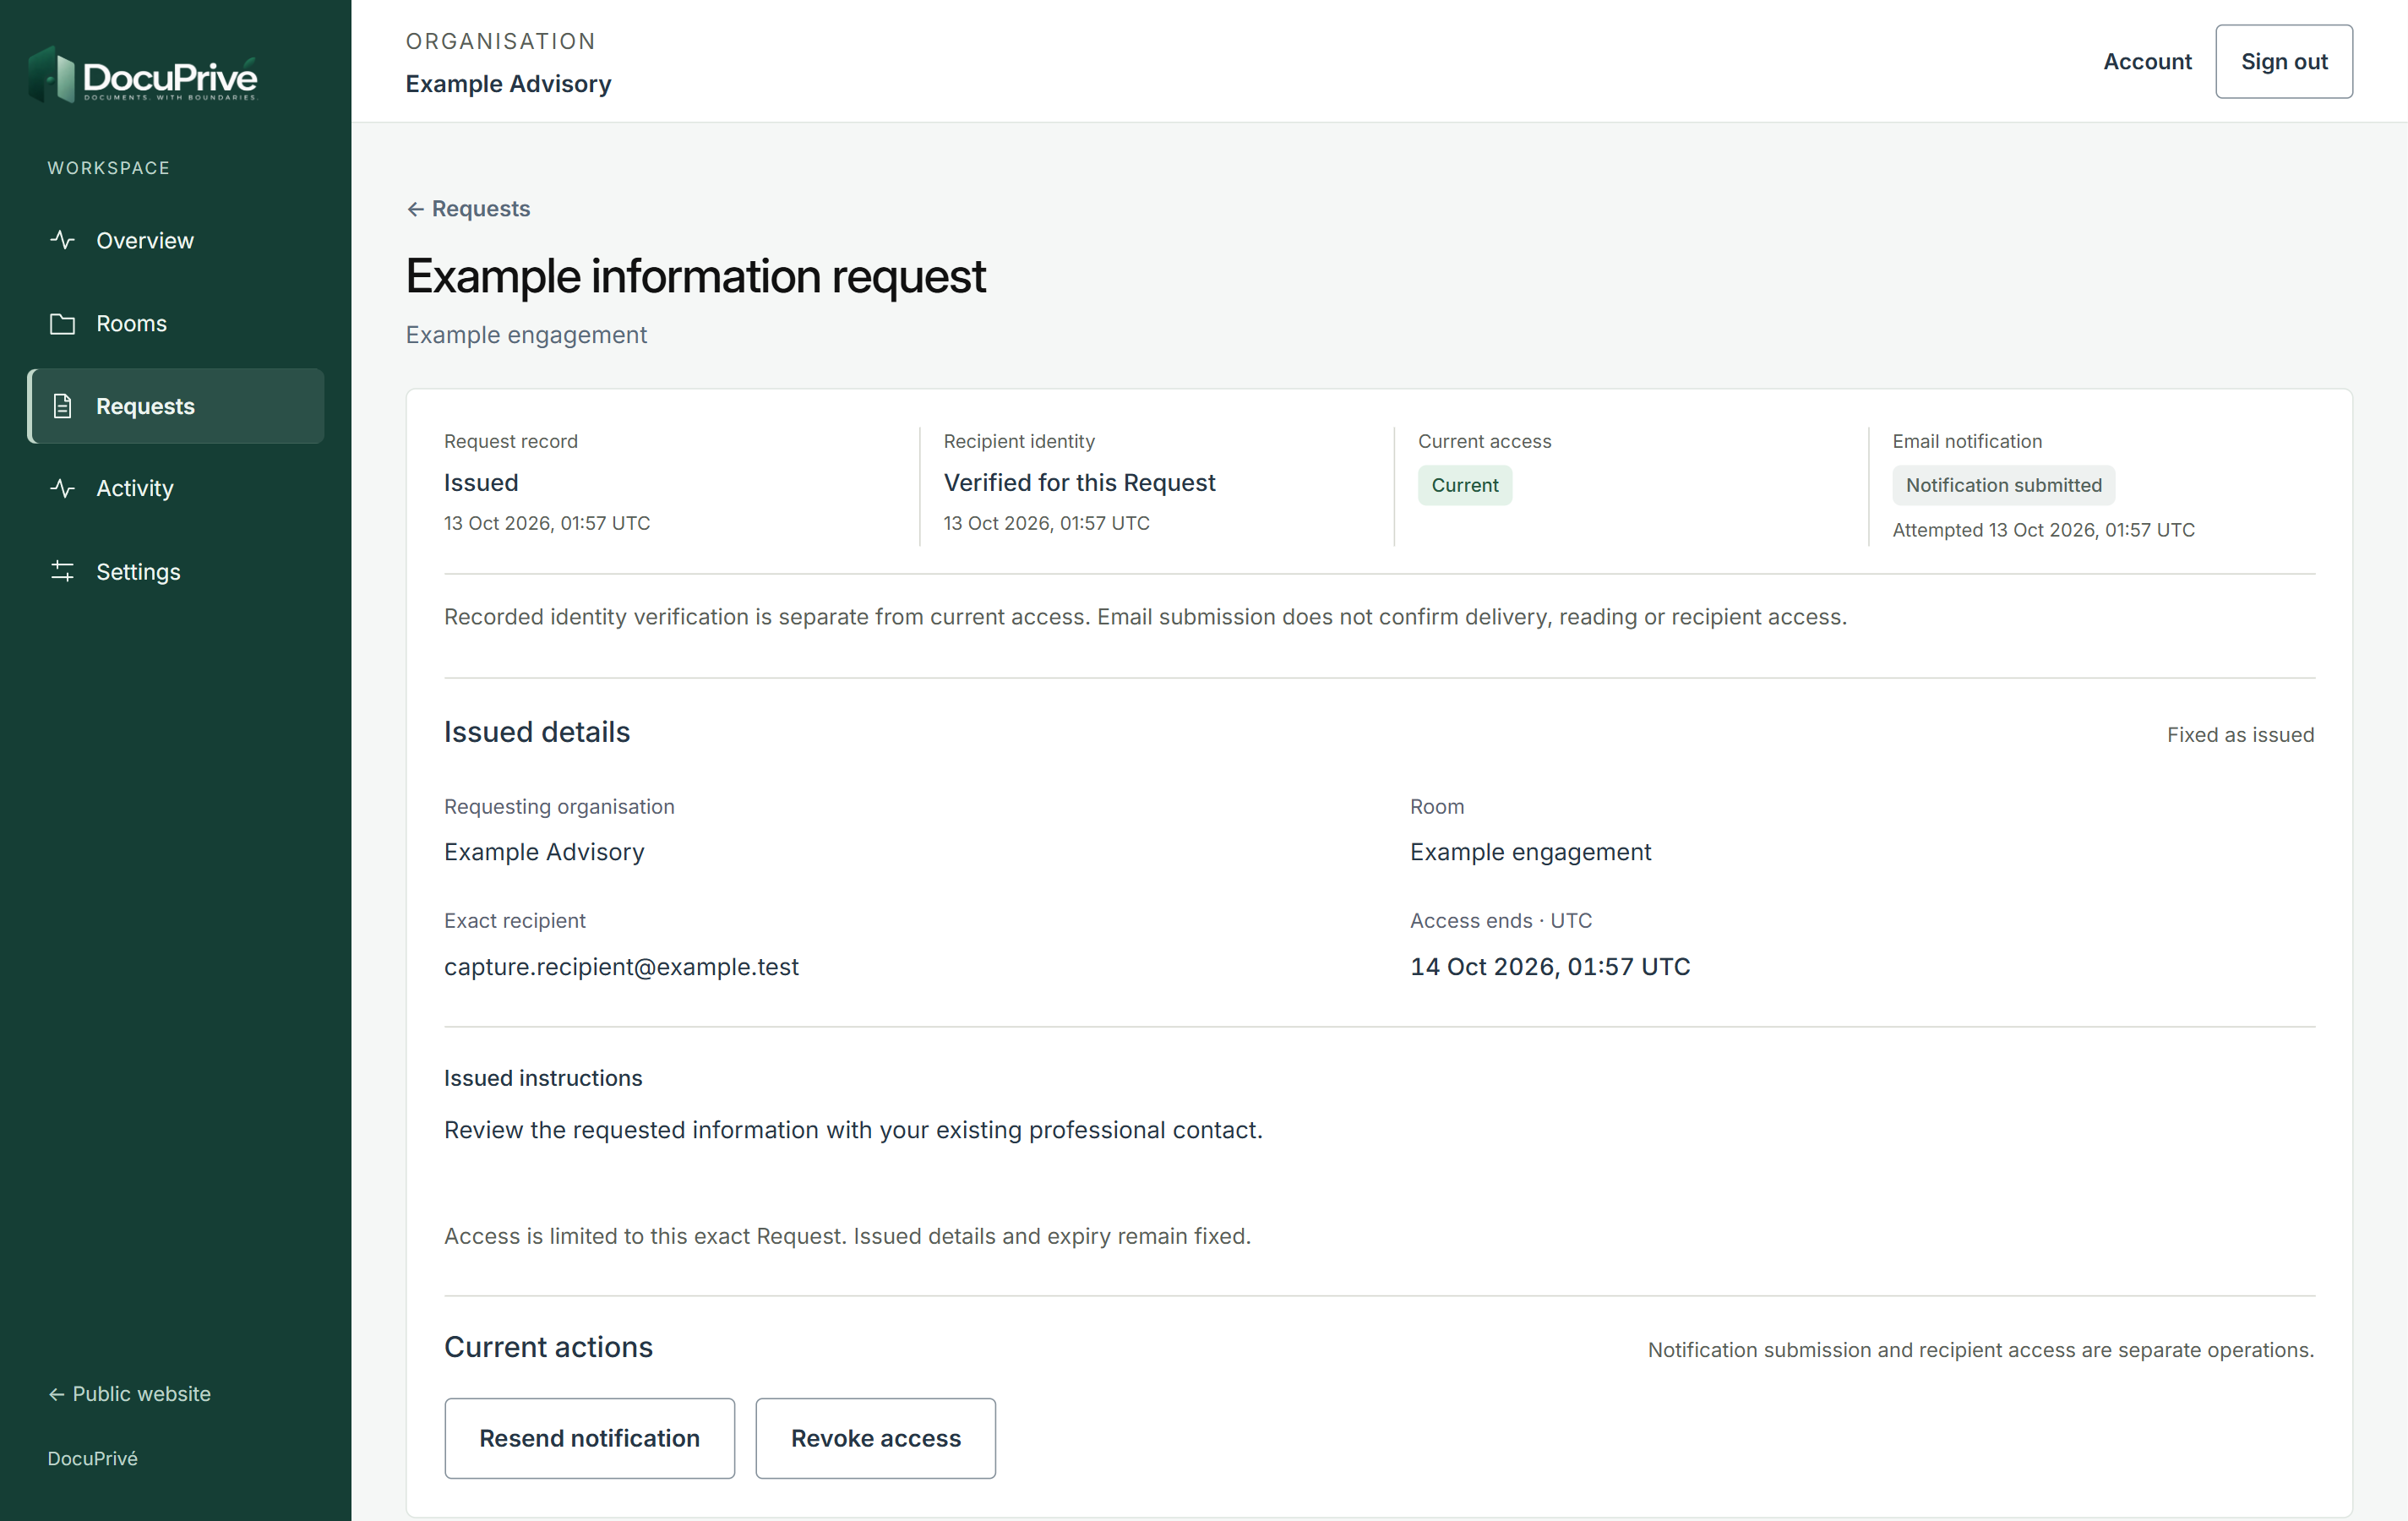Revoke access for this request
Viewport: 2408px width, 1521px height.
pyautogui.click(x=875, y=1438)
